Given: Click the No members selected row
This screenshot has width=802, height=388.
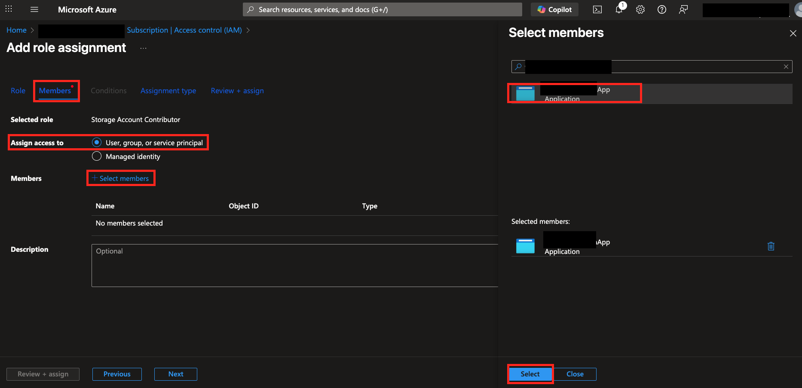Looking at the screenshot, I should coord(294,223).
